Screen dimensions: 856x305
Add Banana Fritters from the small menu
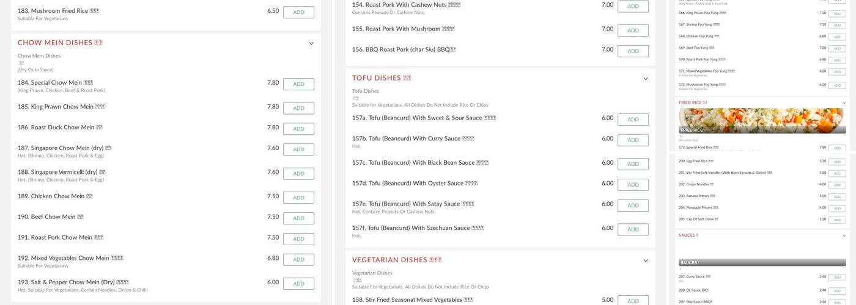click(837, 196)
